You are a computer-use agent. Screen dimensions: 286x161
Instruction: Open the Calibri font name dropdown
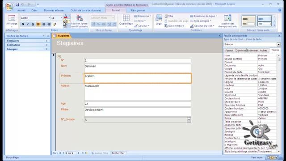click(49, 18)
